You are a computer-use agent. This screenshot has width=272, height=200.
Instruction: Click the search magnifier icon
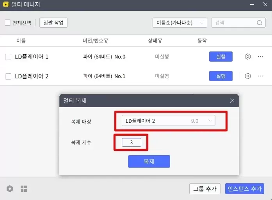click(260, 23)
